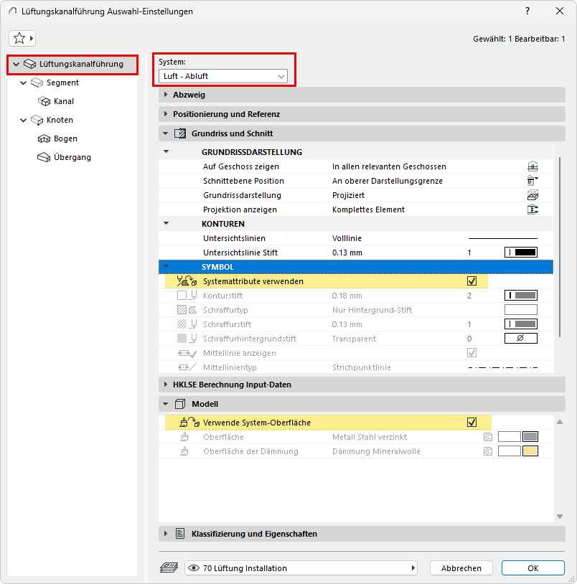577x584 pixels.
Task: Click the Mittellinie anzeigen row icon
Action: pos(187,353)
